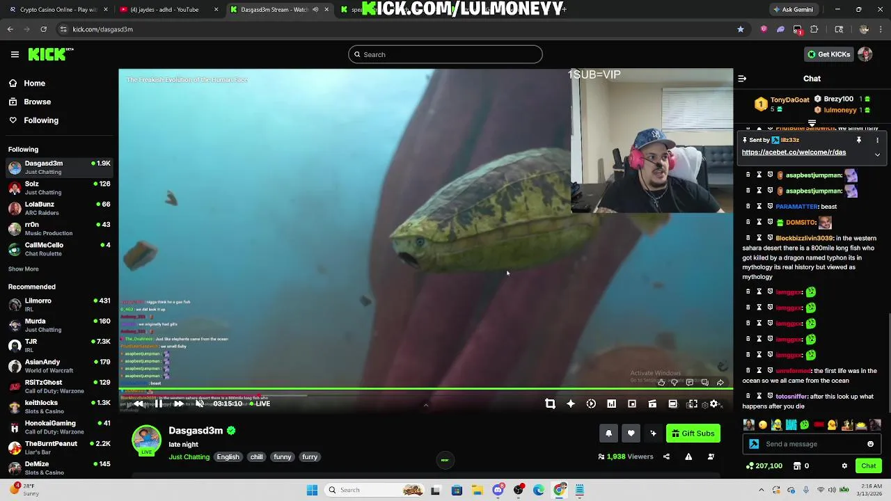
Task: Open pinned message three-dot menu
Action: click(877, 140)
